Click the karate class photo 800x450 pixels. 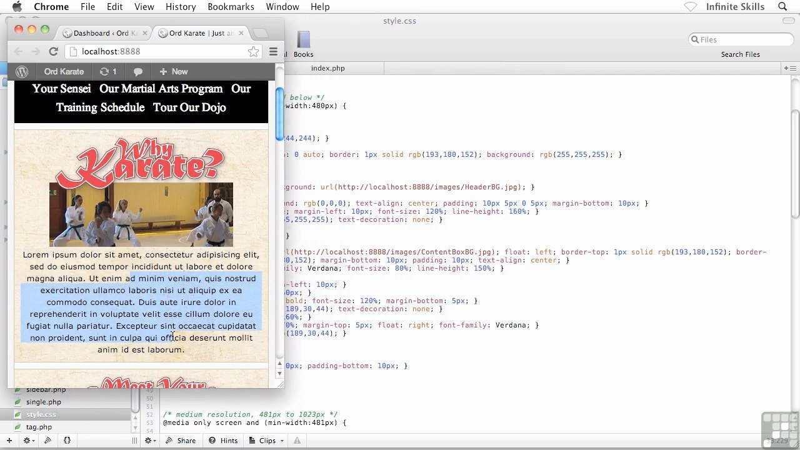pyautogui.click(x=141, y=214)
